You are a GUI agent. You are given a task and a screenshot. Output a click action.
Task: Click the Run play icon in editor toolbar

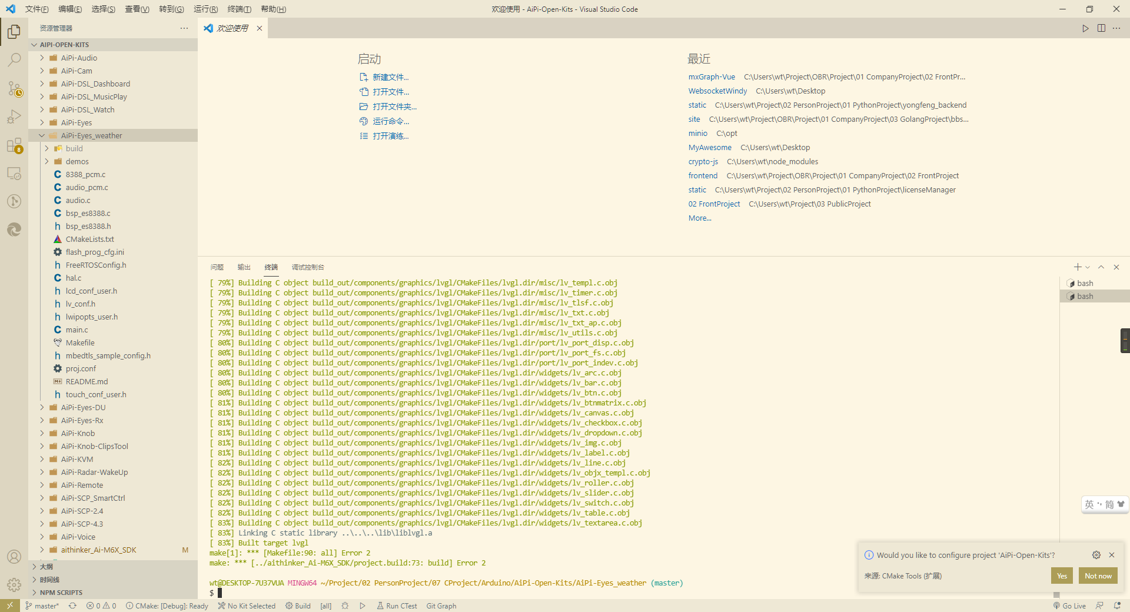click(x=1085, y=28)
